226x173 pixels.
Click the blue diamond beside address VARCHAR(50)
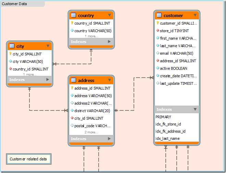[72, 95]
